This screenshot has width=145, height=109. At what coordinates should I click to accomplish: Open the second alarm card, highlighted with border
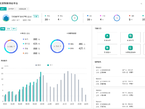pos(119,81)
